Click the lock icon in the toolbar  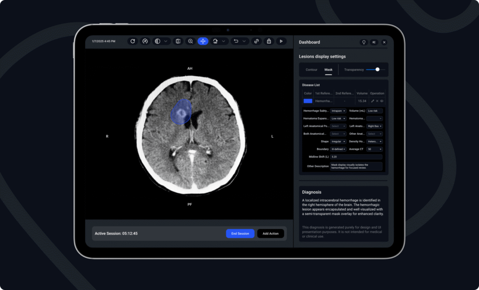click(269, 41)
